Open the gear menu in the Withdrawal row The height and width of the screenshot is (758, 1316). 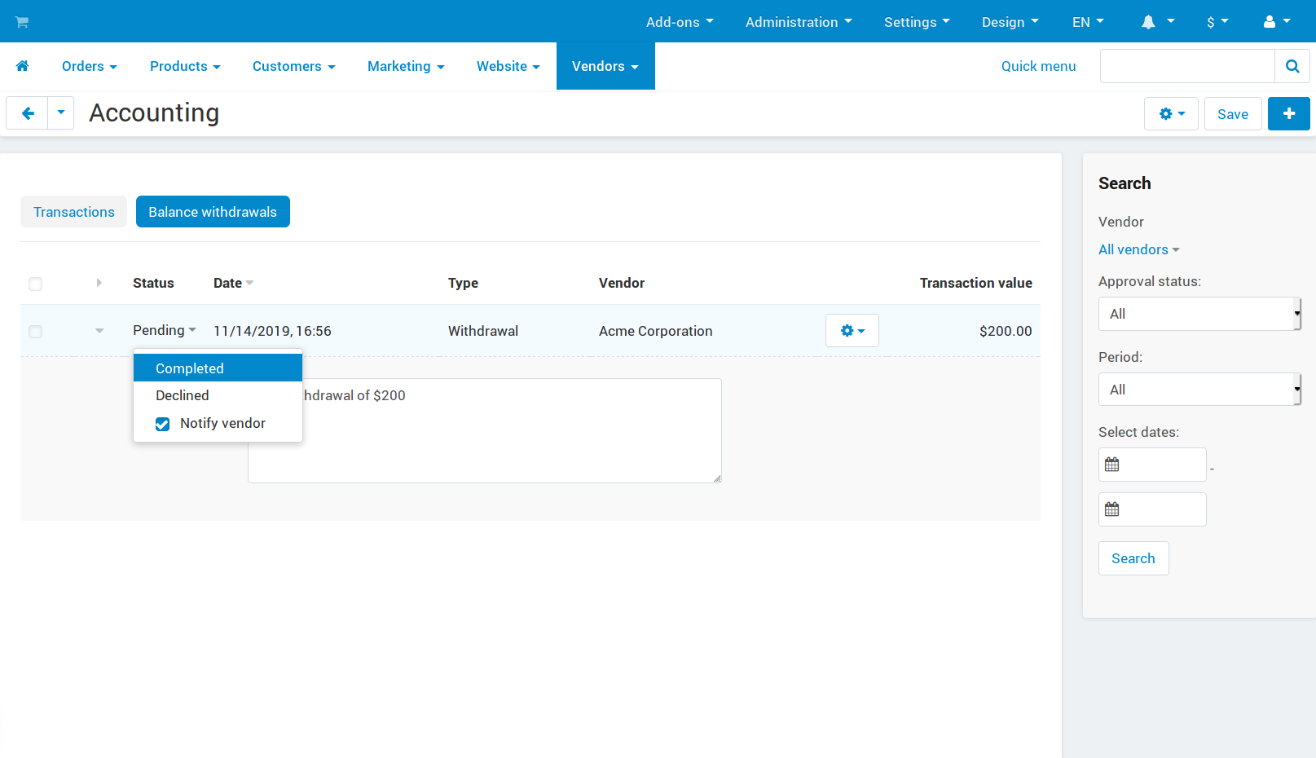852,331
